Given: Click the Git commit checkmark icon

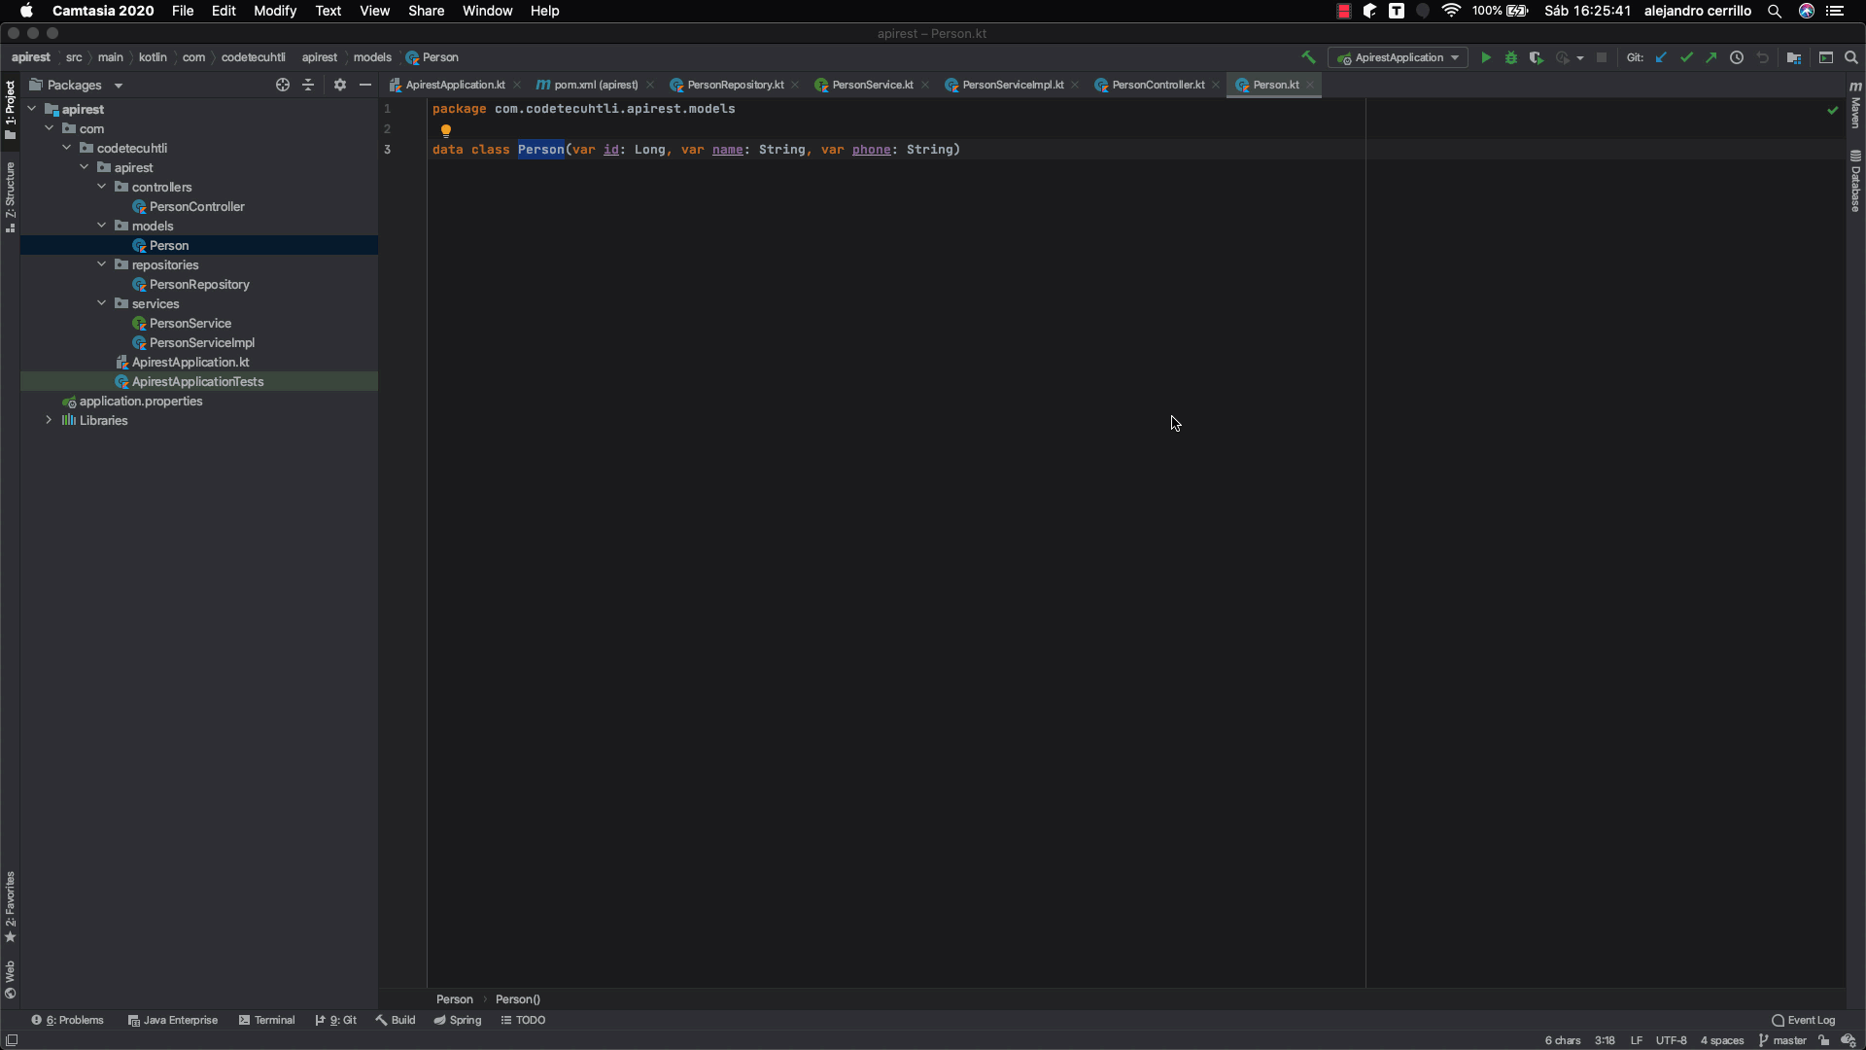Looking at the screenshot, I should [x=1689, y=57].
